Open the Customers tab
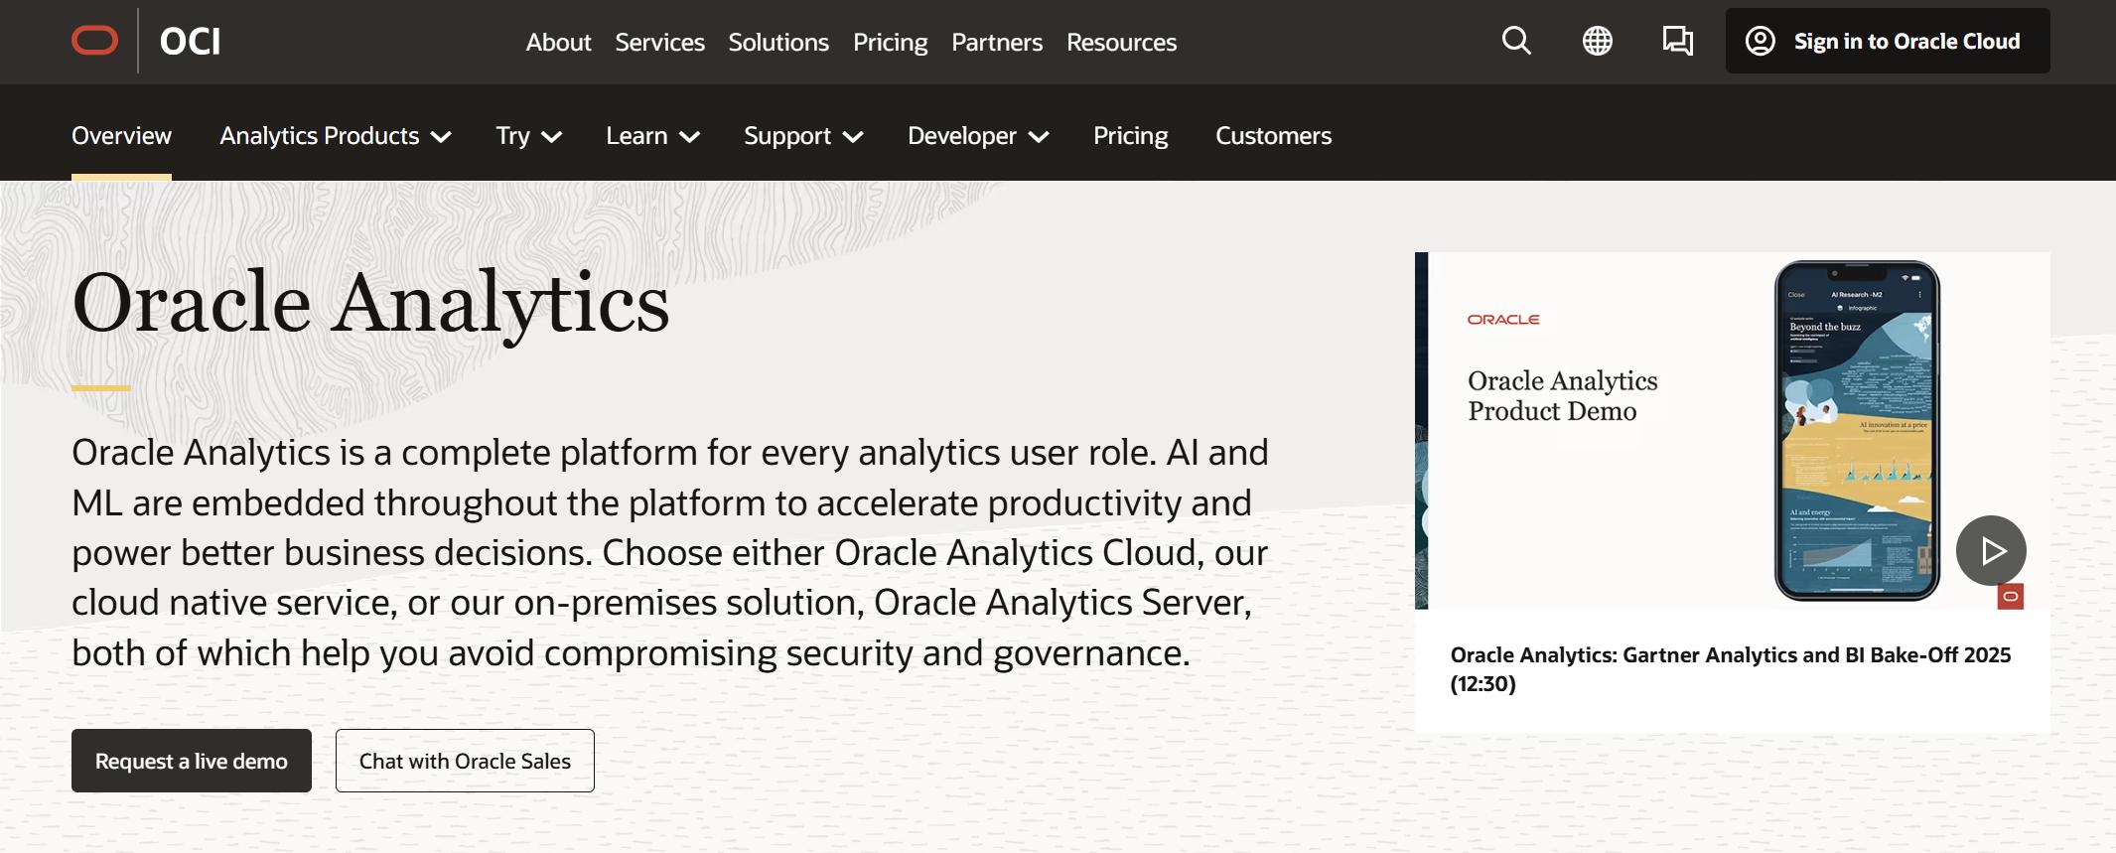The height and width of the screenshot is (853, 2116). tap(1273, 136)
